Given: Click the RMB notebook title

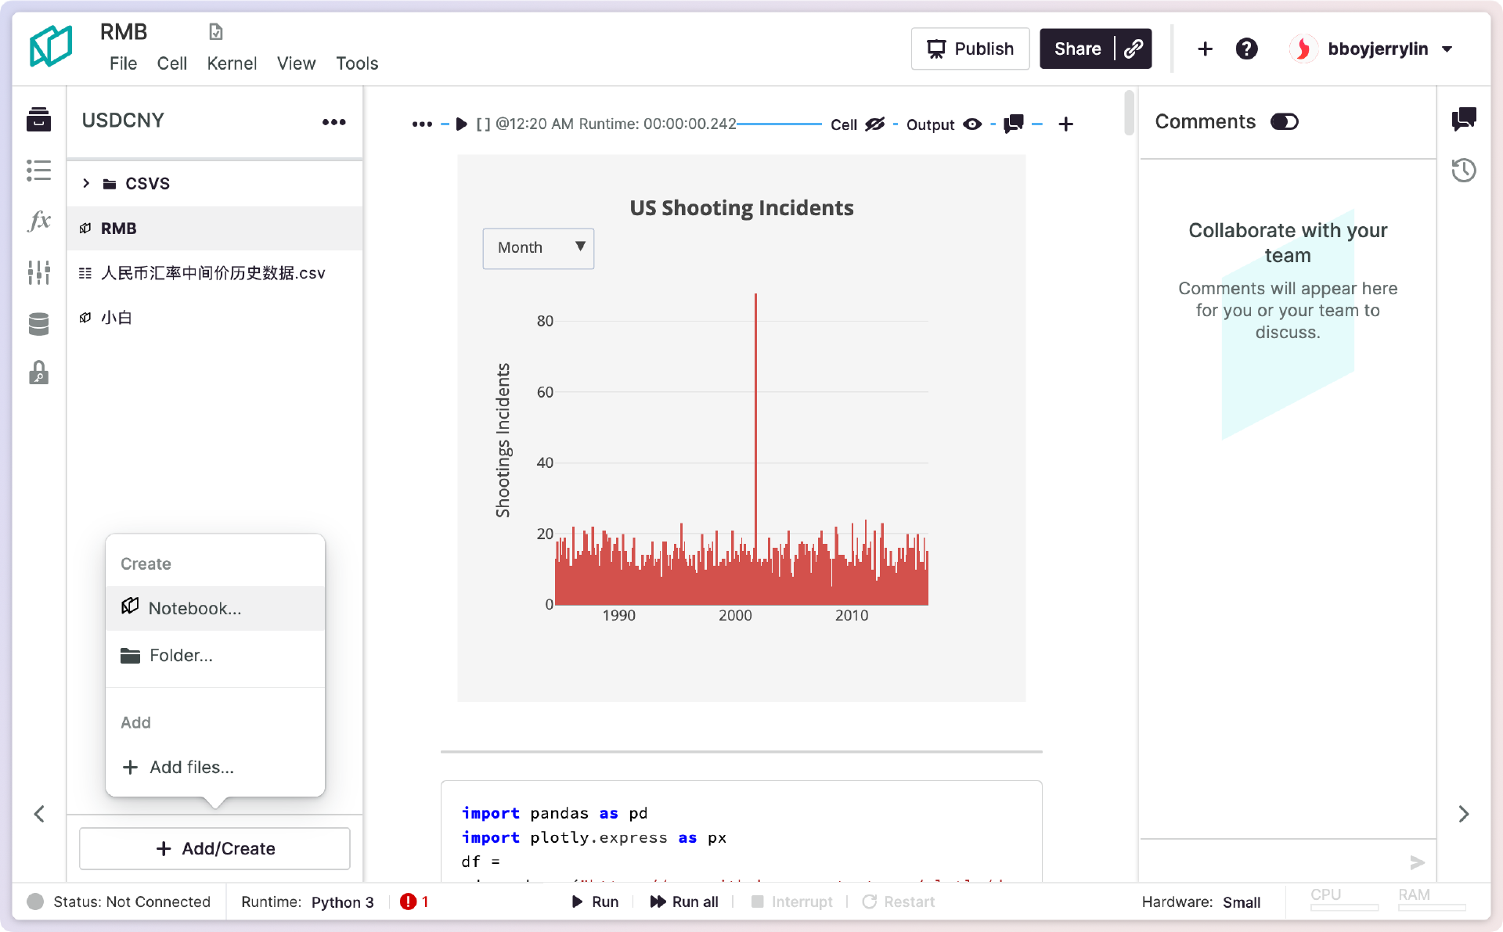Looking at the screenshot, I should tap(124, 32).
